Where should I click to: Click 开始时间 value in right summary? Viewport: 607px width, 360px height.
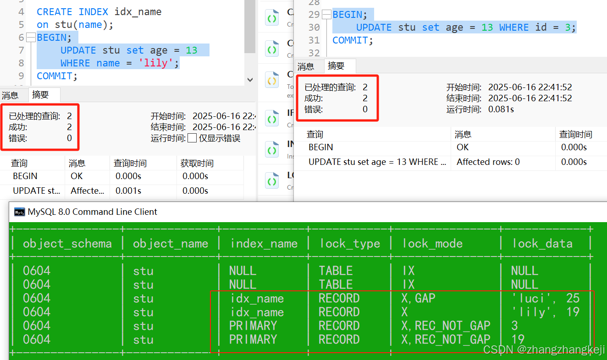pyautogui.click(x=530, y=87)
